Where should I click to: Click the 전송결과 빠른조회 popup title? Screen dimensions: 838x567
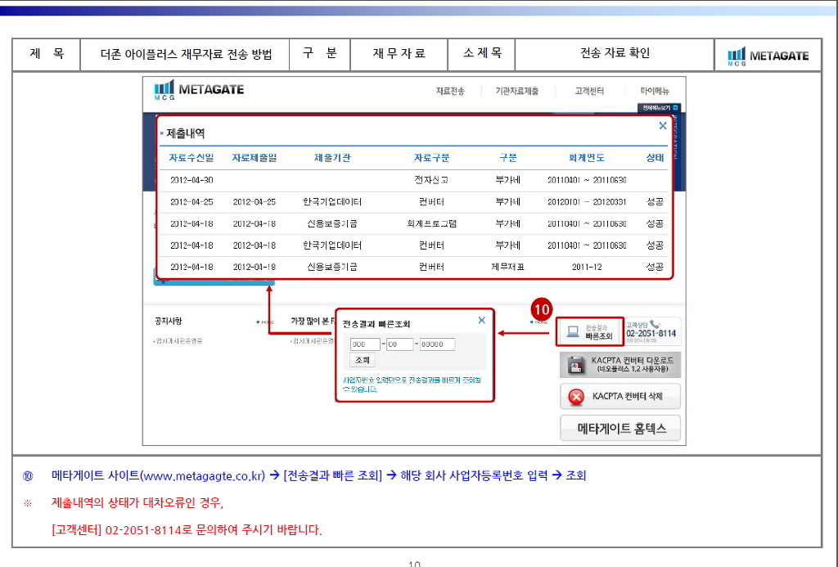pos(376,324)
